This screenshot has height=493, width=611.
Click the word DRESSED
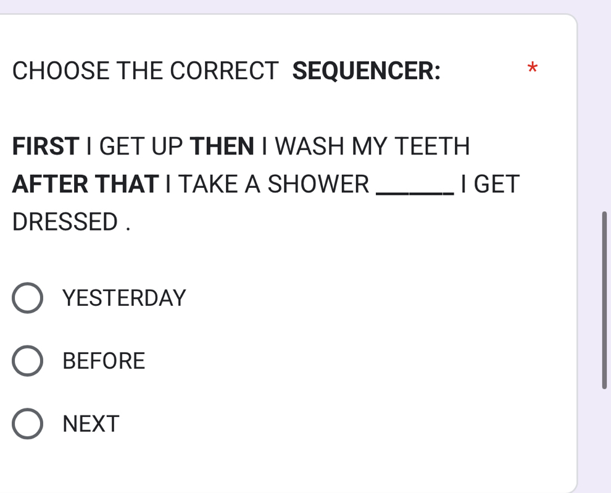point(65,222)
